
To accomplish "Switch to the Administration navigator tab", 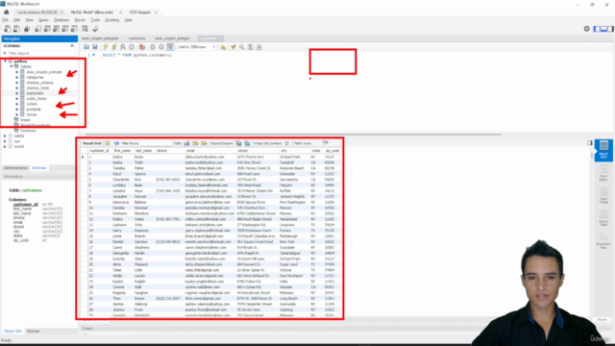I will click(x=15, y=168).
